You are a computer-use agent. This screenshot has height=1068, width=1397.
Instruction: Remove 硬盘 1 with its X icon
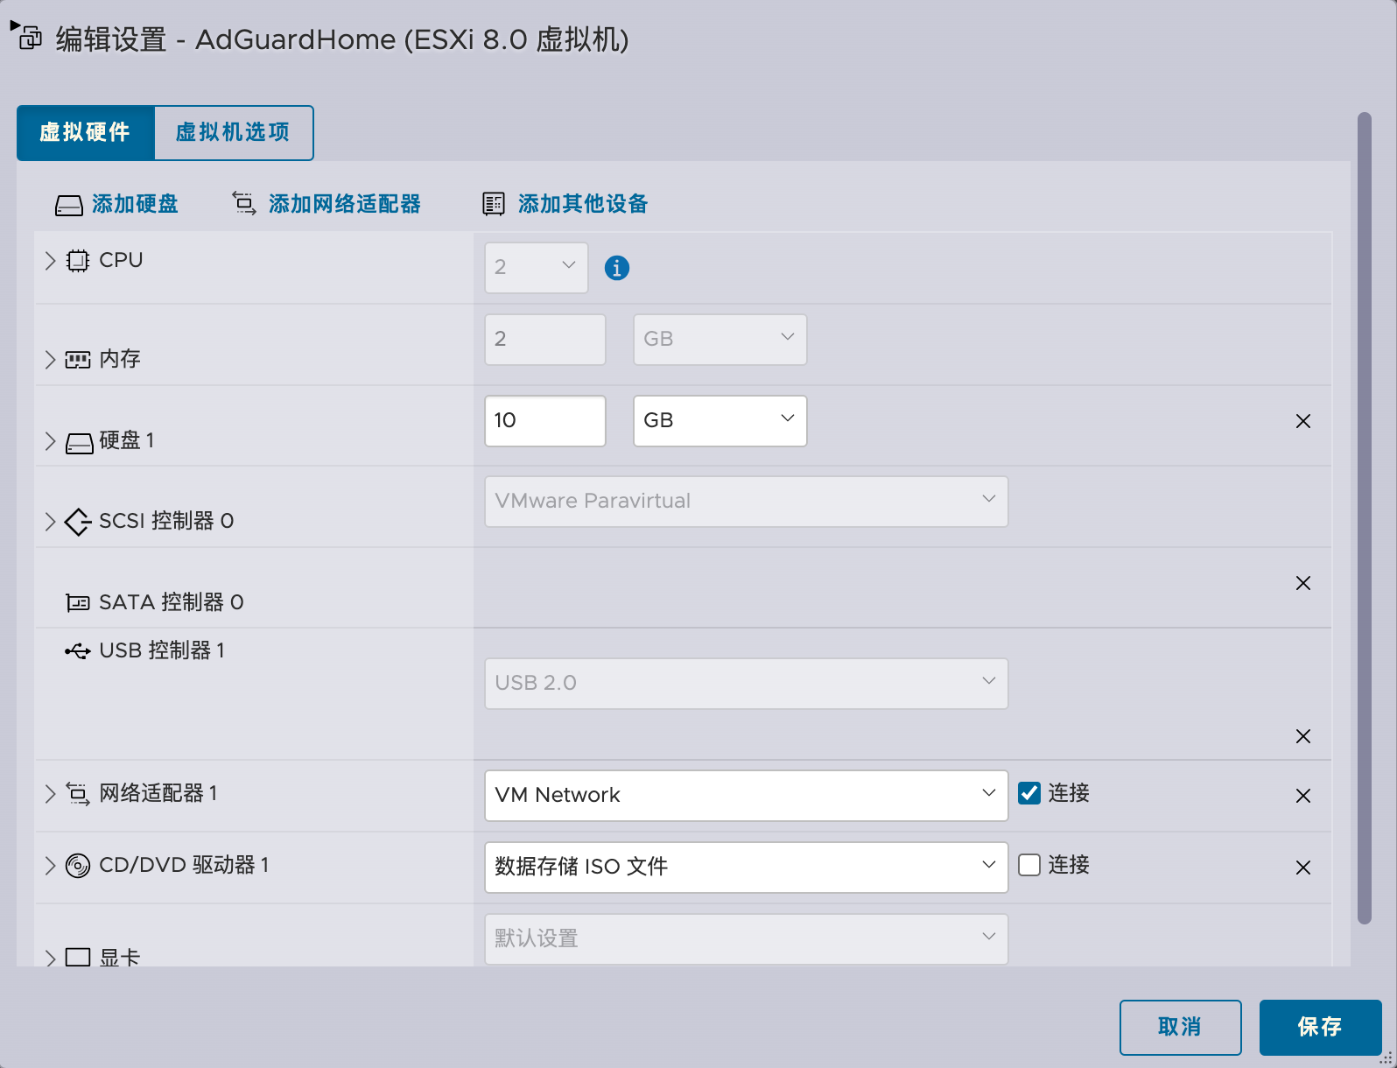(1303, 421)
